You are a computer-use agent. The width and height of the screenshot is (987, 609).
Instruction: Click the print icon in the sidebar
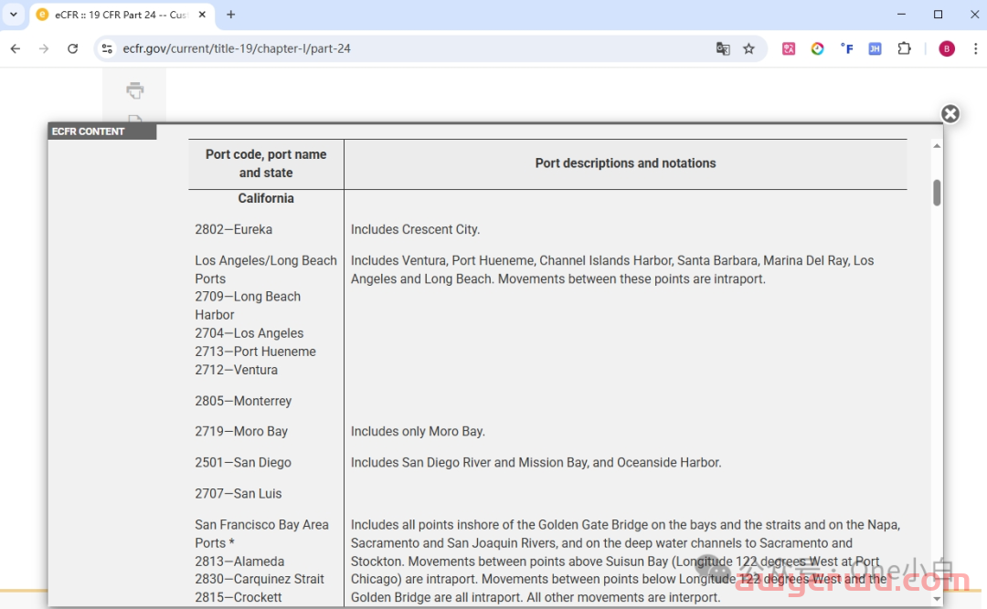pyautogui.click(x=134, y=90)
